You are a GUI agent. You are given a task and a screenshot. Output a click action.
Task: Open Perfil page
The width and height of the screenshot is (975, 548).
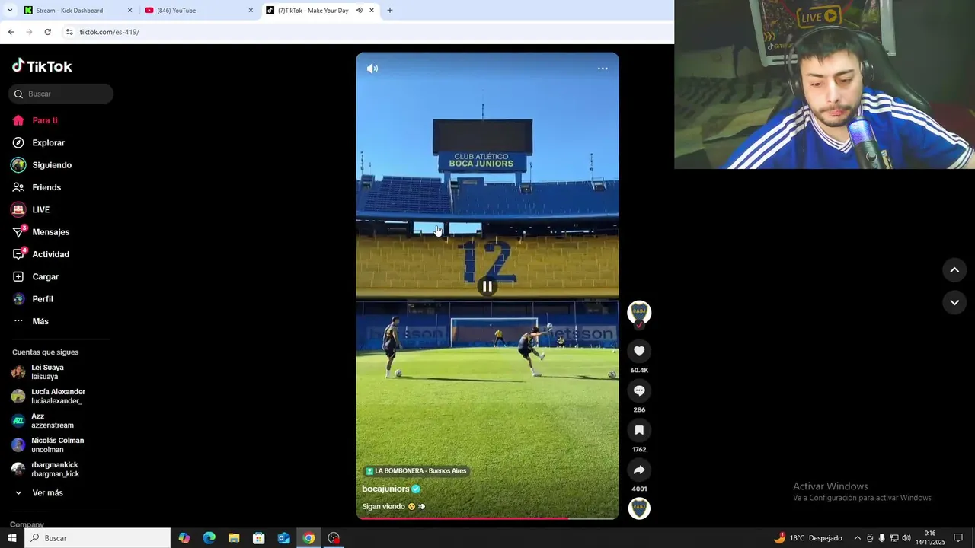[x=33, y=299]
